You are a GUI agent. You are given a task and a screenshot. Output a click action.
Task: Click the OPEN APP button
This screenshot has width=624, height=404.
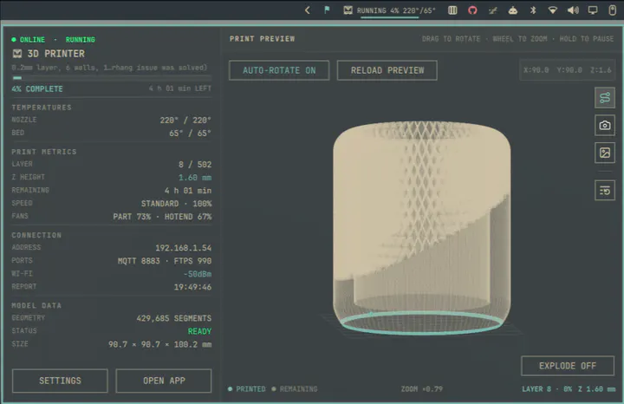pyautogui.click(x=164, y=381)
